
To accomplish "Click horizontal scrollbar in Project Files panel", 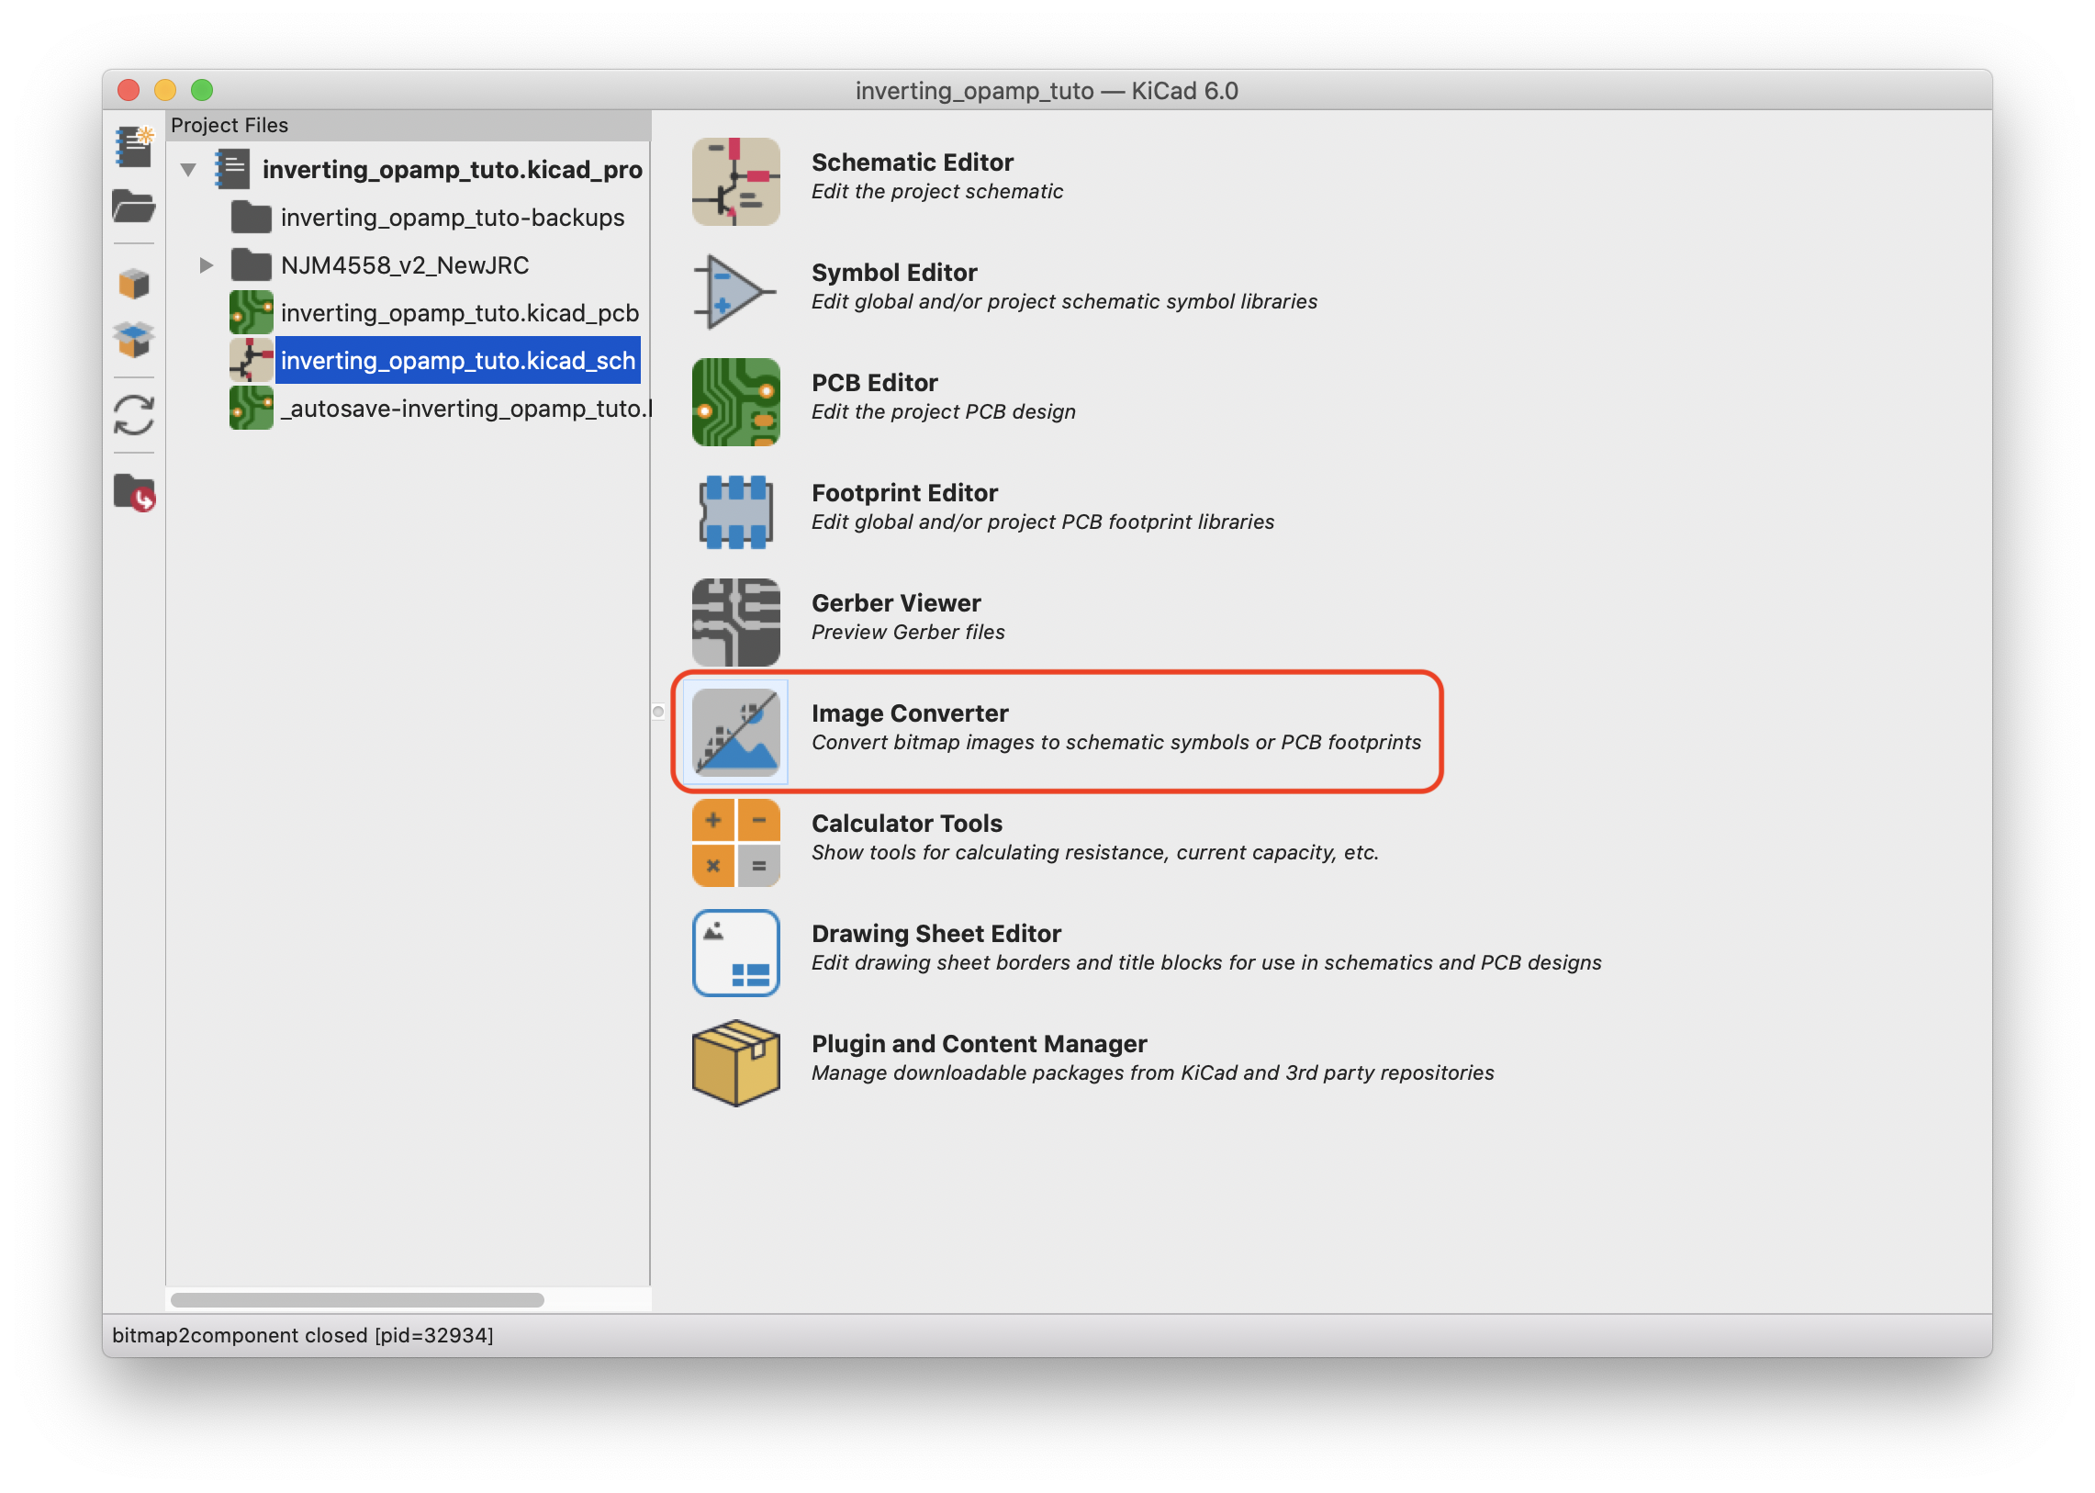I will [358, 1301].
